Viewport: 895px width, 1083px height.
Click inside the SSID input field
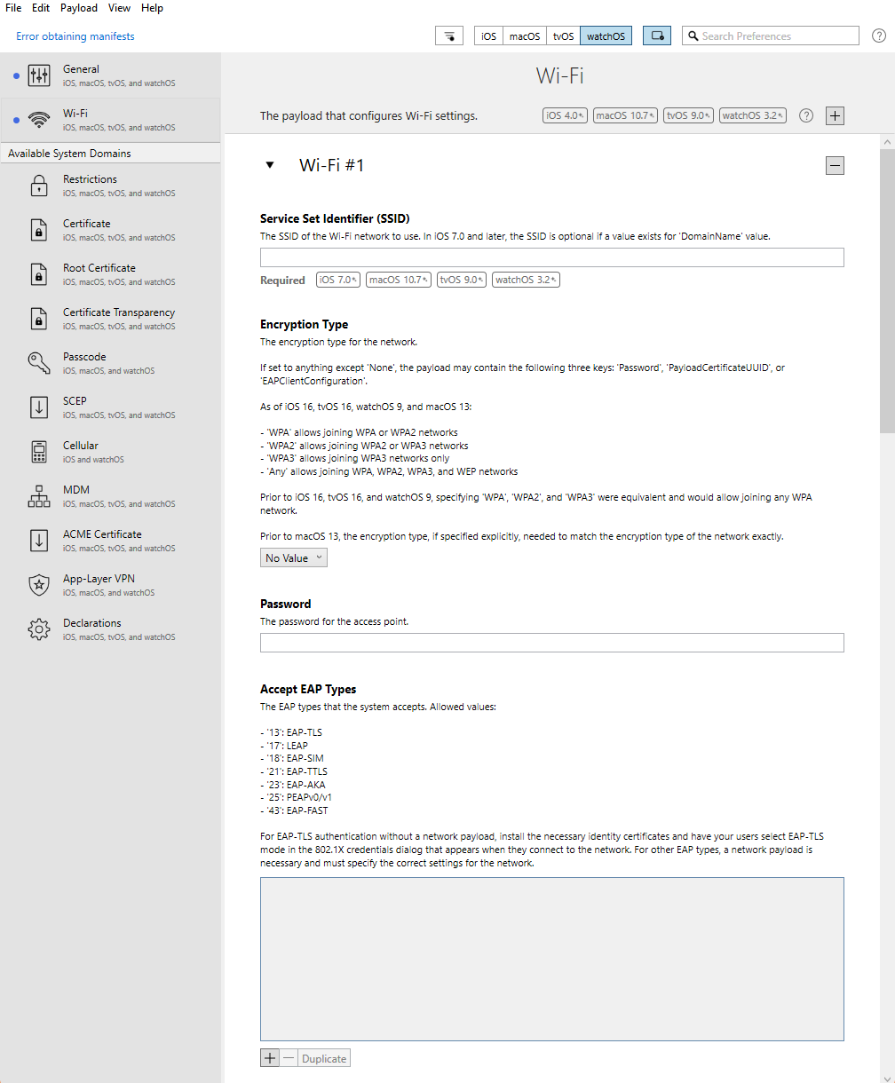550,257
